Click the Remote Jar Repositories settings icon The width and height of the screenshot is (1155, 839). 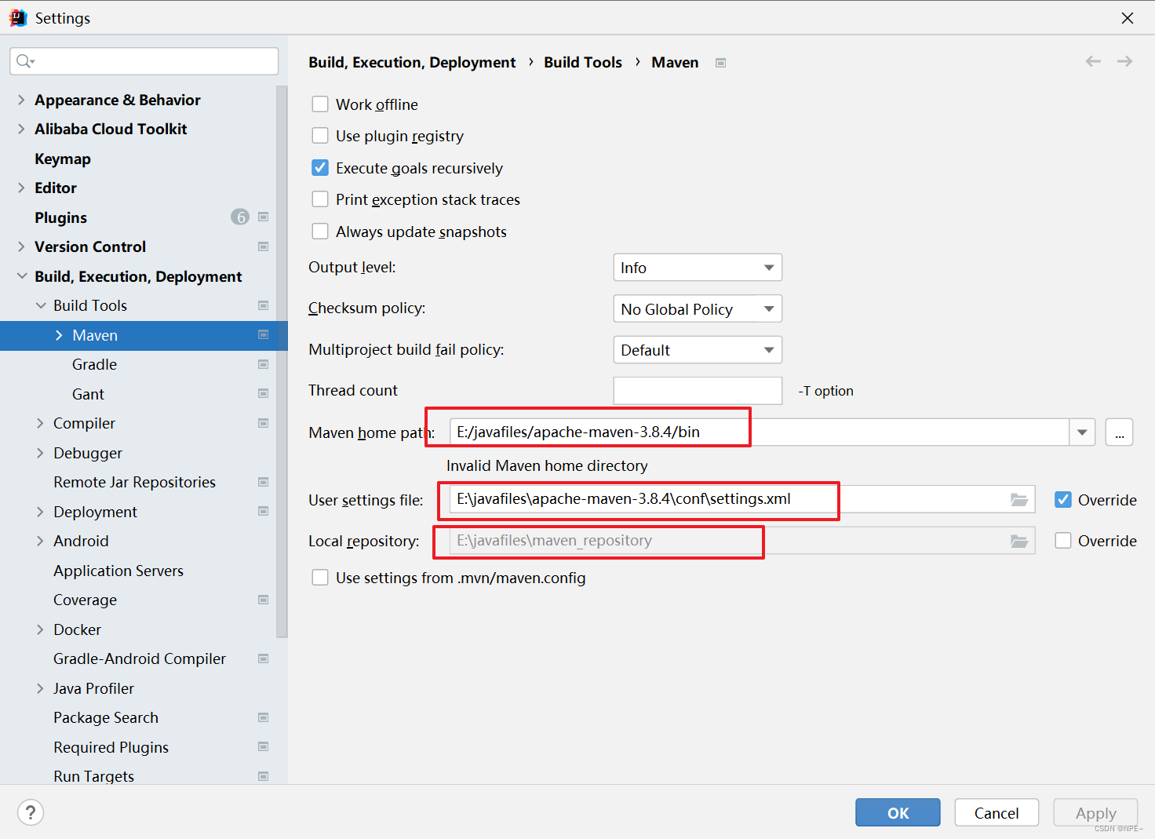tap(264, 482)
